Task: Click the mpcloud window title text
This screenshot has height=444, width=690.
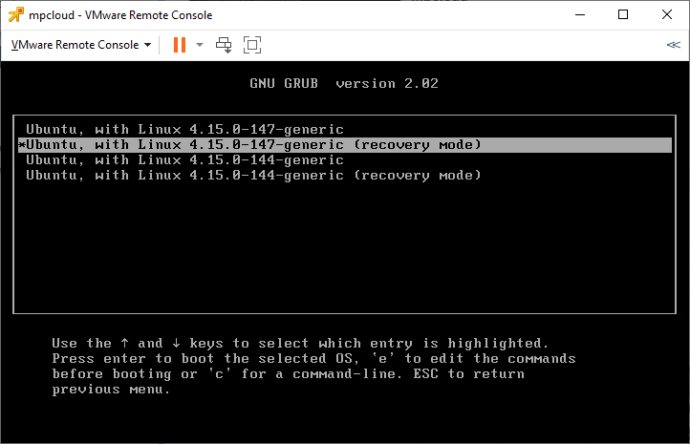Action: pos(120,15)
